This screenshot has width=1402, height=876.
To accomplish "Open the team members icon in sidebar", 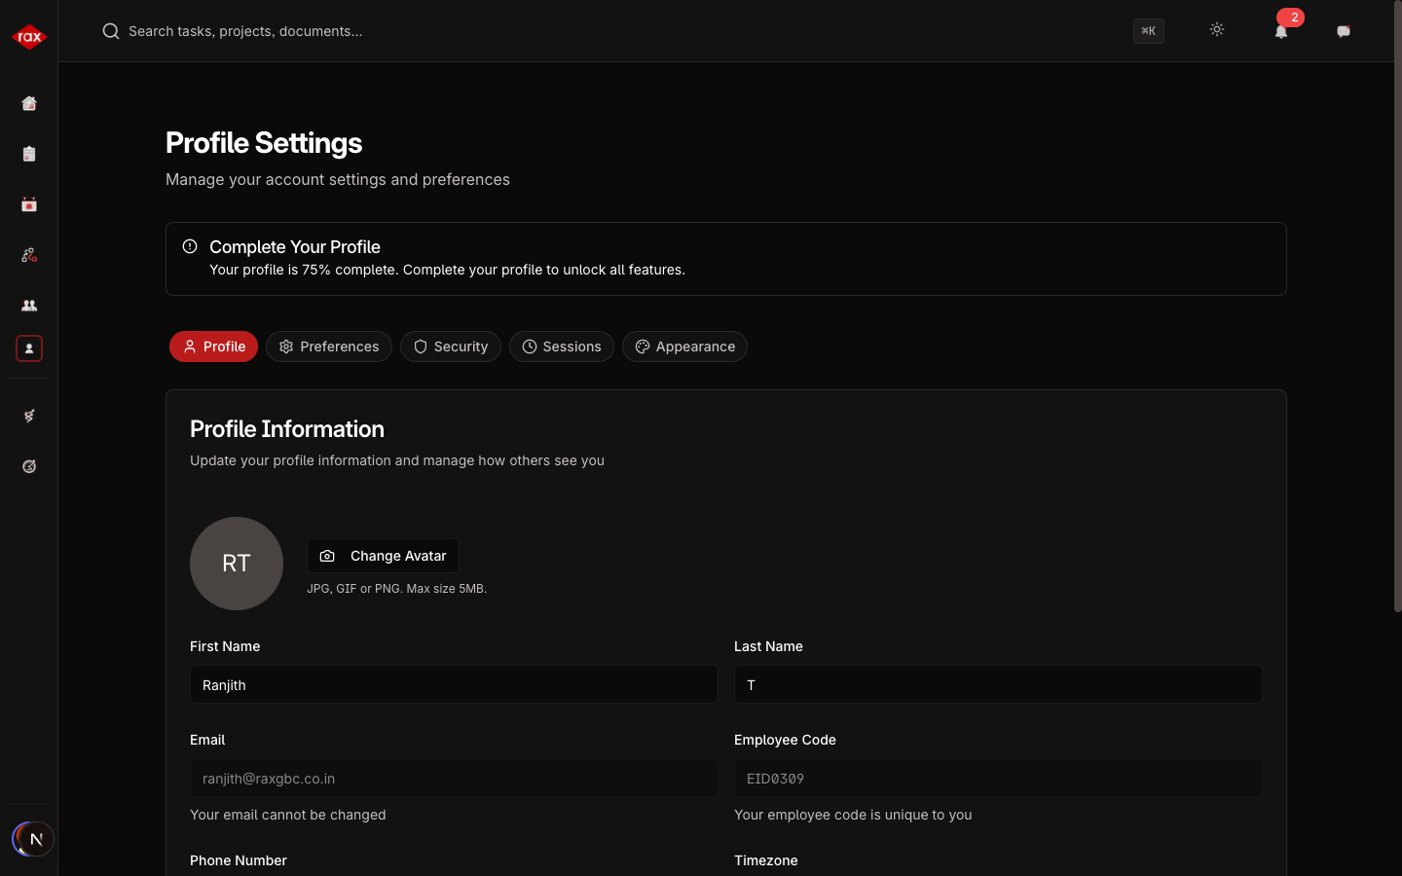I will pos(29,306).
